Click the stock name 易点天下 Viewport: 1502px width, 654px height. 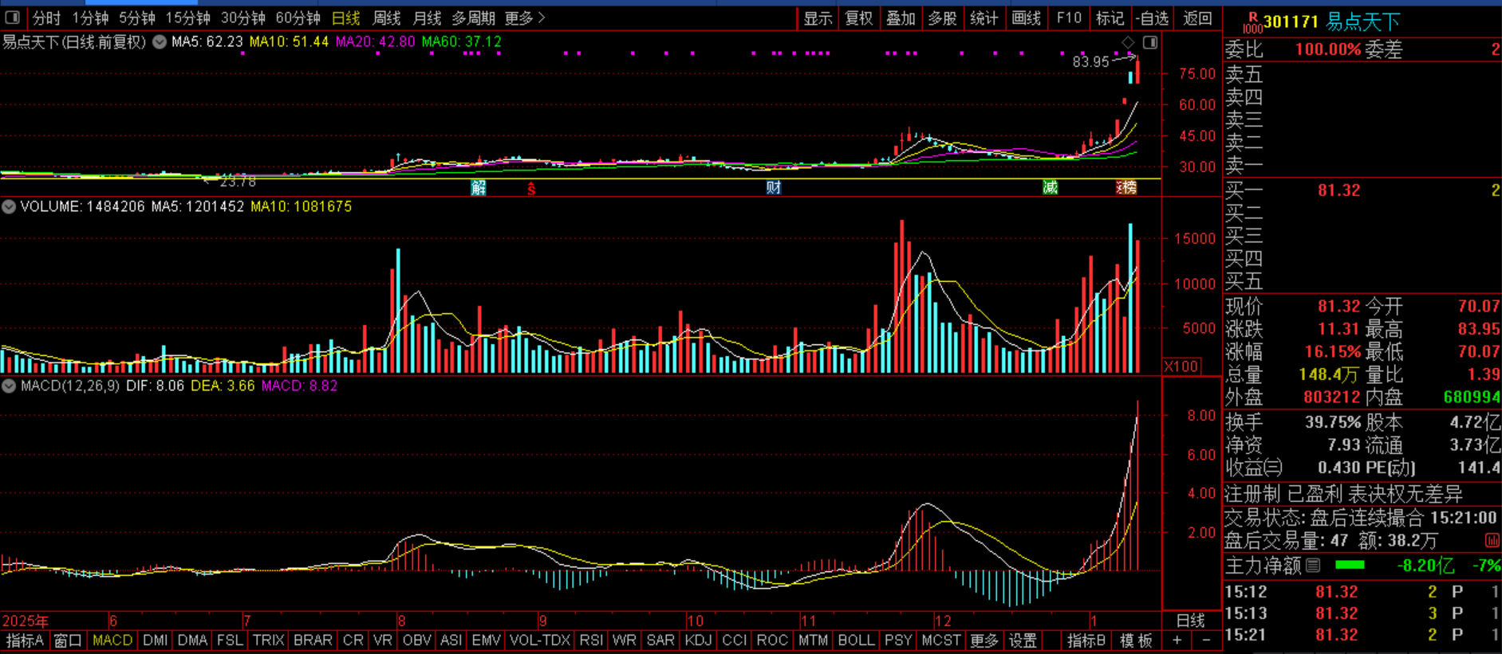pos(1362,22)
